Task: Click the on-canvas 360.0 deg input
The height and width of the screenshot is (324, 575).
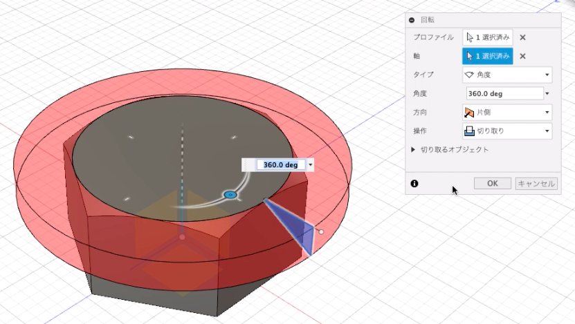Action: (x=280, y=164)
